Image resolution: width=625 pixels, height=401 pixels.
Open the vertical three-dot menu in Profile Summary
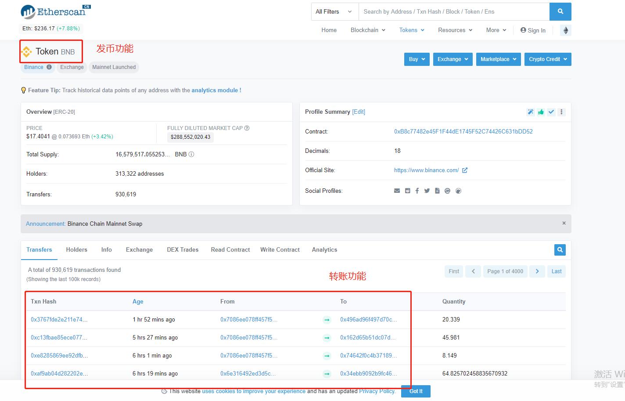click(x=561, y=112)
